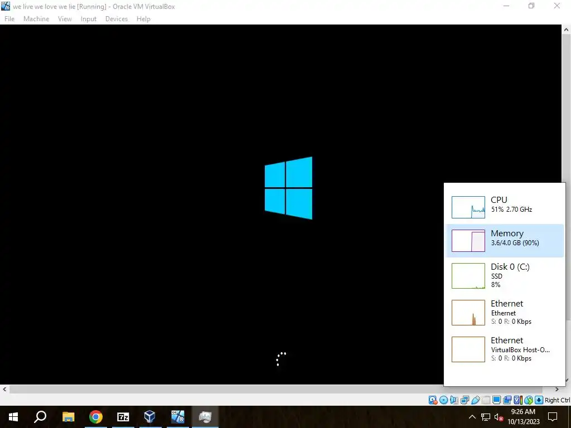
Task: Click the muted volume tray icon
Action: [499, 417]
